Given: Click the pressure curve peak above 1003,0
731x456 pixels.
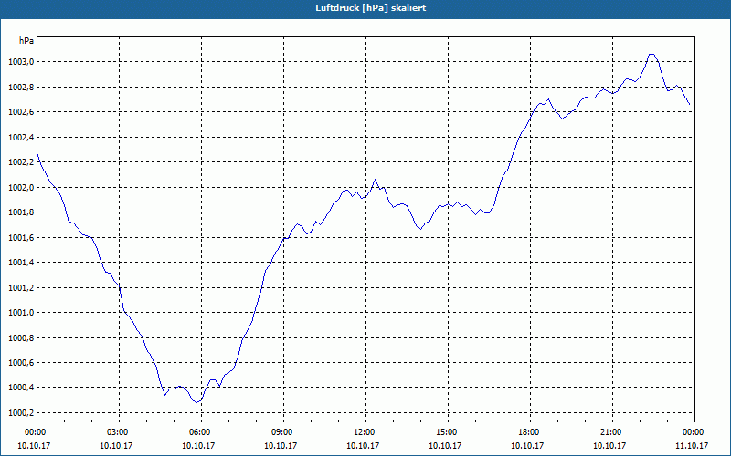Looking at the screenshot, I should point(652,55).
